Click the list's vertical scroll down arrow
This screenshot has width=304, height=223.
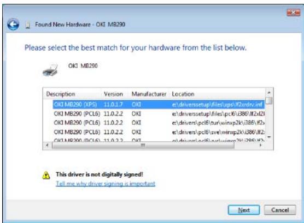tap(269, 137)
